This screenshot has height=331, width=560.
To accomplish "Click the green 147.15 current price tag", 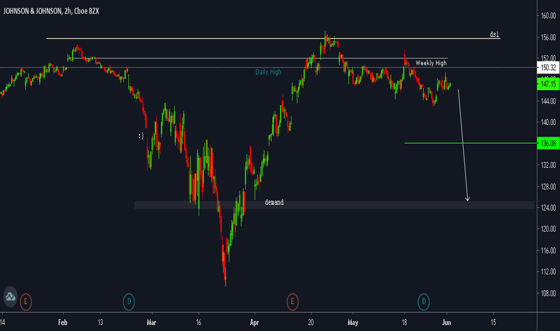I will [x=548, y=84].
